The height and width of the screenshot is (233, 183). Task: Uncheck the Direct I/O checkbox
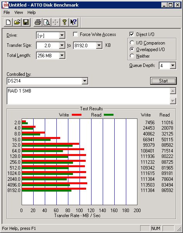[132, 34]
